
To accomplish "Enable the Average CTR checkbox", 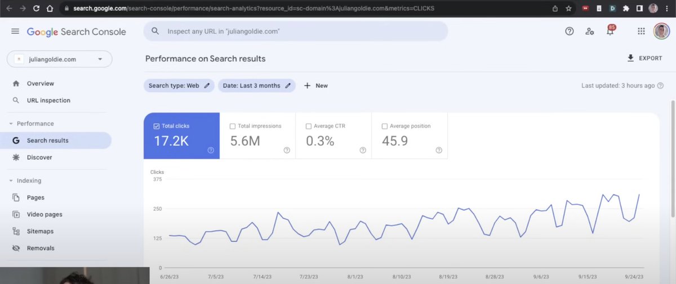I will [309, 126].
